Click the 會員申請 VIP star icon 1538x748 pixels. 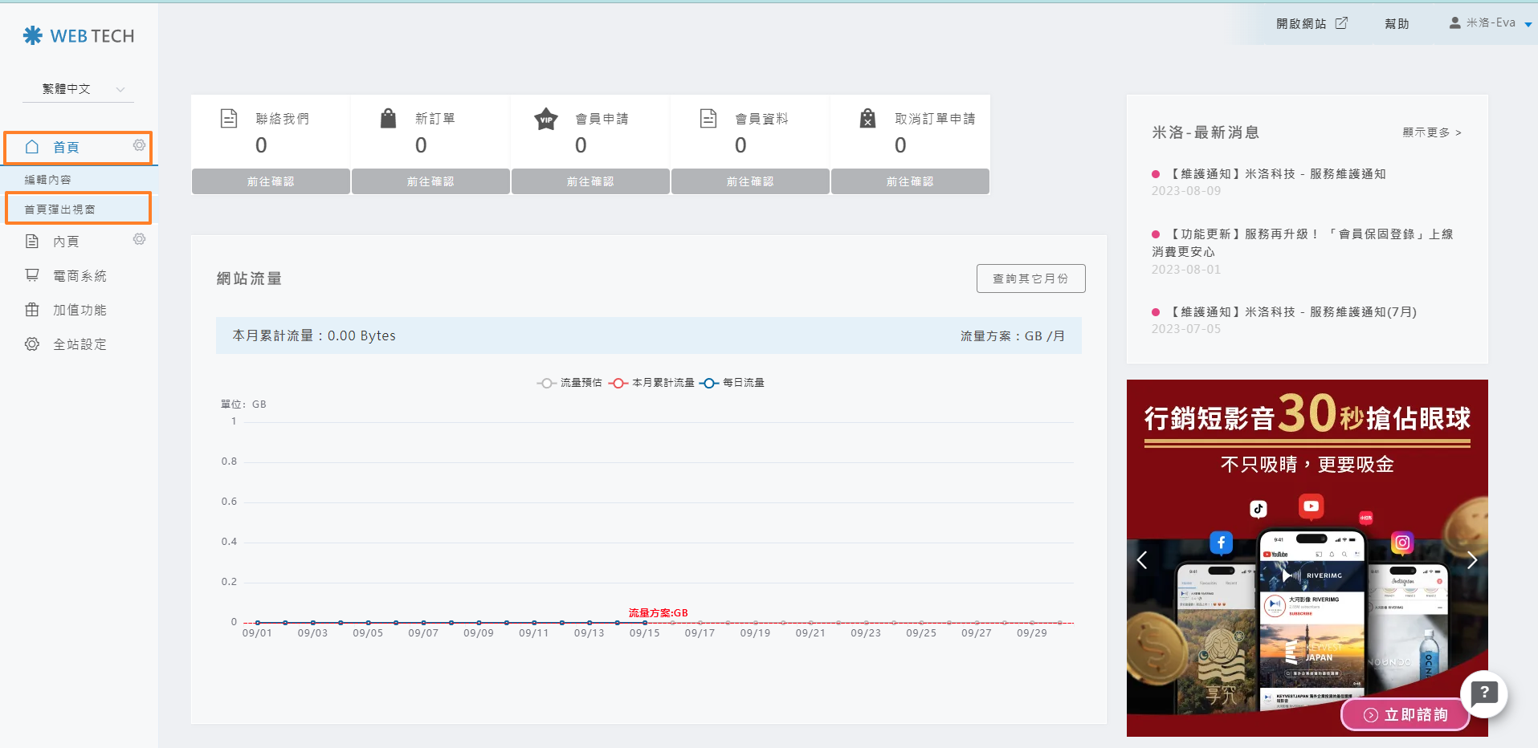coord(546,119)
